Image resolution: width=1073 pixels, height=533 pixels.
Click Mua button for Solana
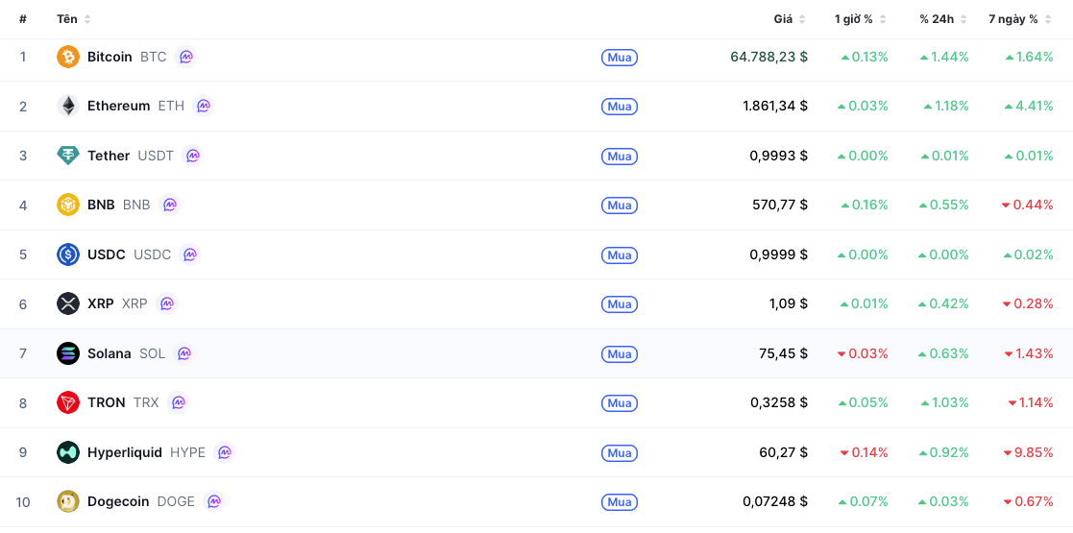(x=620, y=354)
